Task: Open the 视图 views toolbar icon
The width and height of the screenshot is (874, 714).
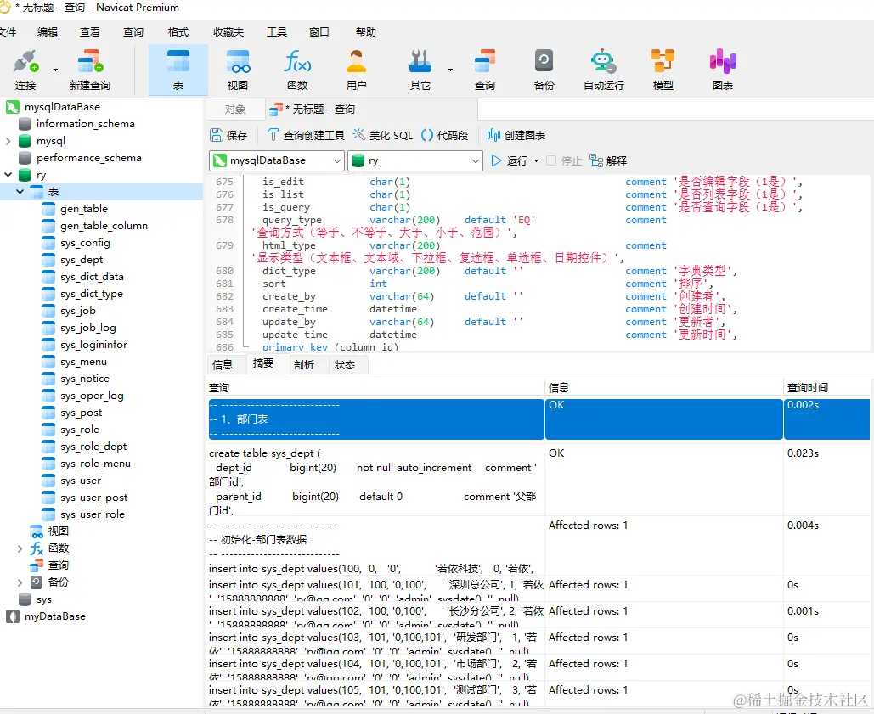Action: 238,70
